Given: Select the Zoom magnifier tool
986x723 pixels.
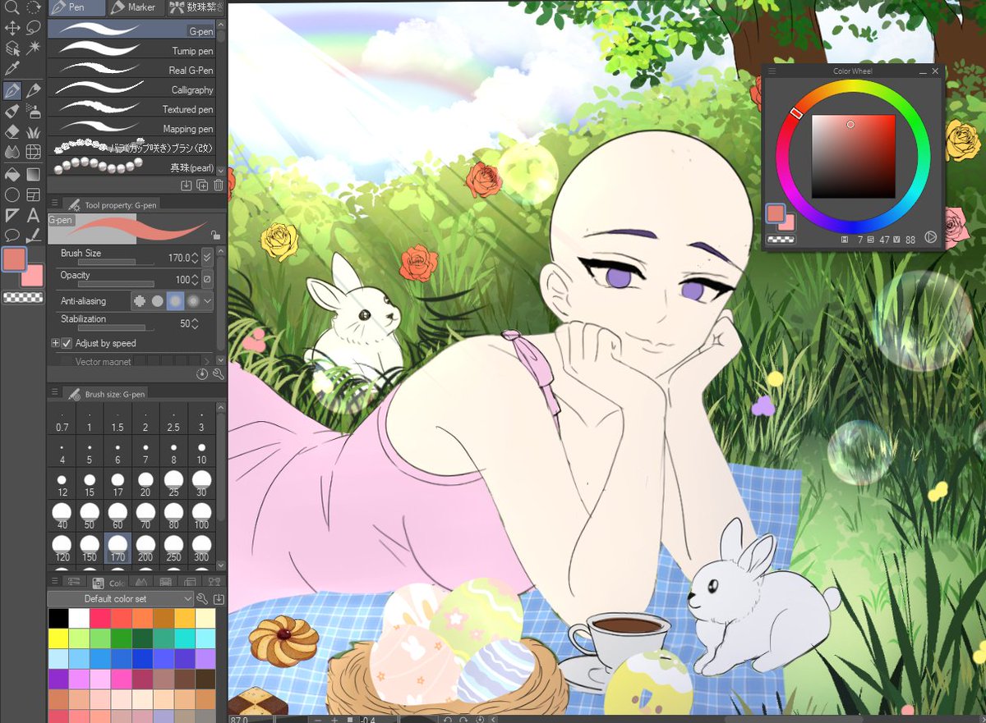Looking at the screenshot, I should (x=12, y=7).
